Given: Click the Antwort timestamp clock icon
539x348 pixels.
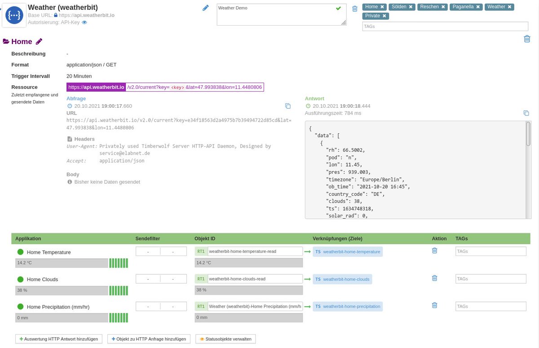Looking at the screenshot, I should pos(308,106).
